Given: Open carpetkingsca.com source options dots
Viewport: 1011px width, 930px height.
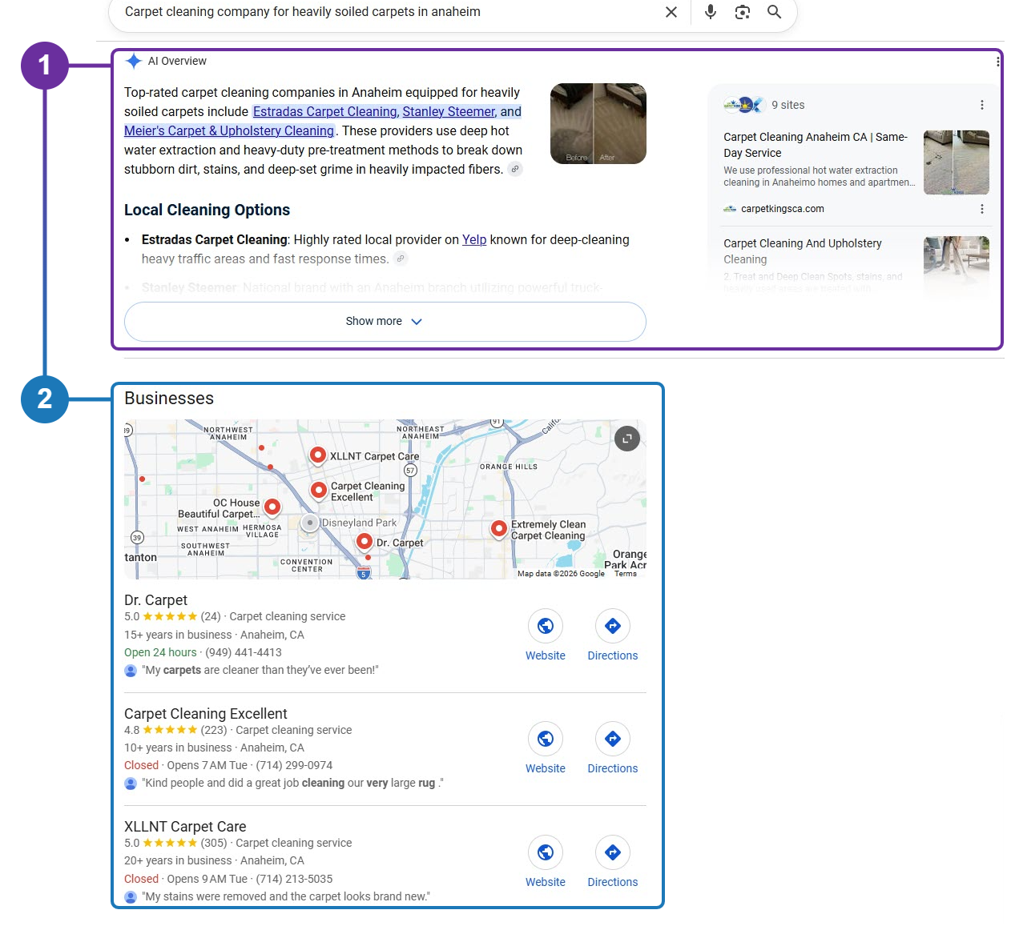Looking at the screenshot, I should pos(982,209).
